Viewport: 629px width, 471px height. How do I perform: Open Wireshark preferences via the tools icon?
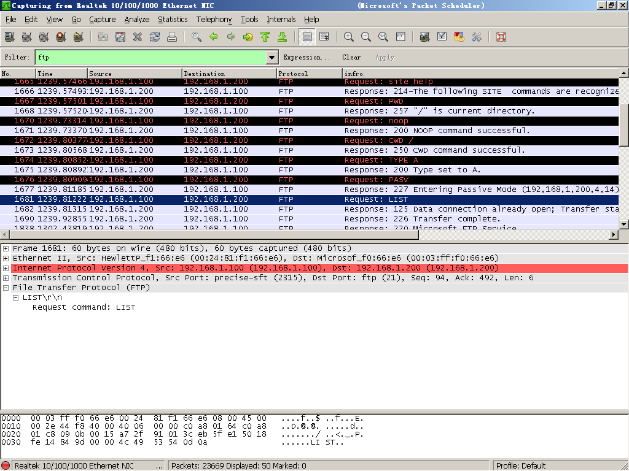(477, 37)
